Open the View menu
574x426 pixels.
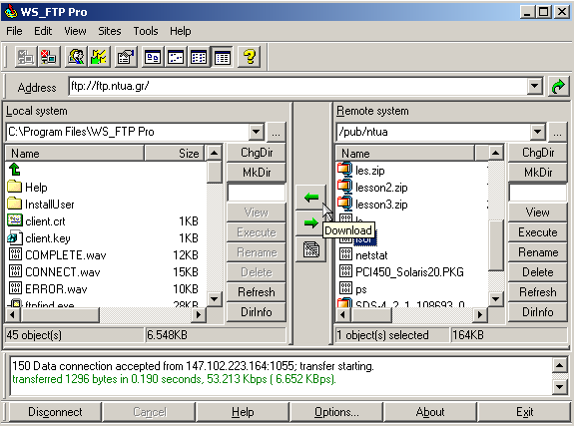(x=75, y=31)
